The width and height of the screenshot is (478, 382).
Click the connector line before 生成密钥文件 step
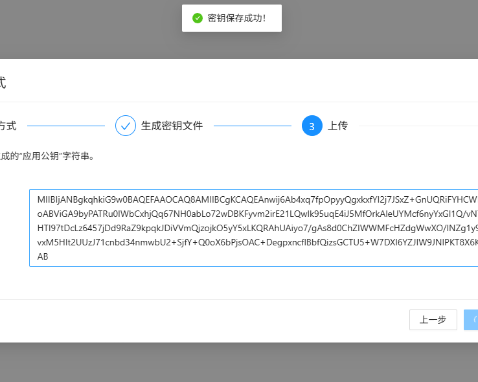tap(65, 126)
